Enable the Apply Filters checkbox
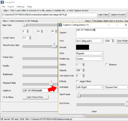 pyautogui.click(x=77, y=81)
